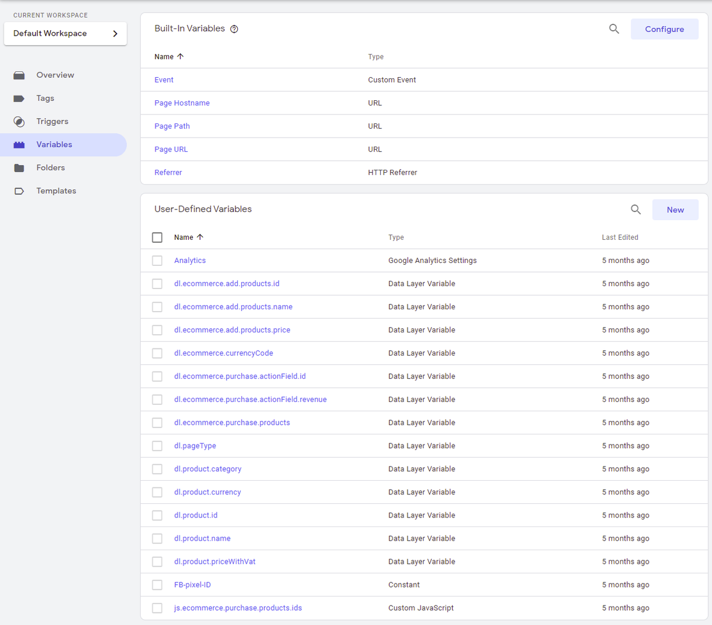Check dl.ecommerce.add.products.price checkbox

pyautogui.click(x=157, y=330)
